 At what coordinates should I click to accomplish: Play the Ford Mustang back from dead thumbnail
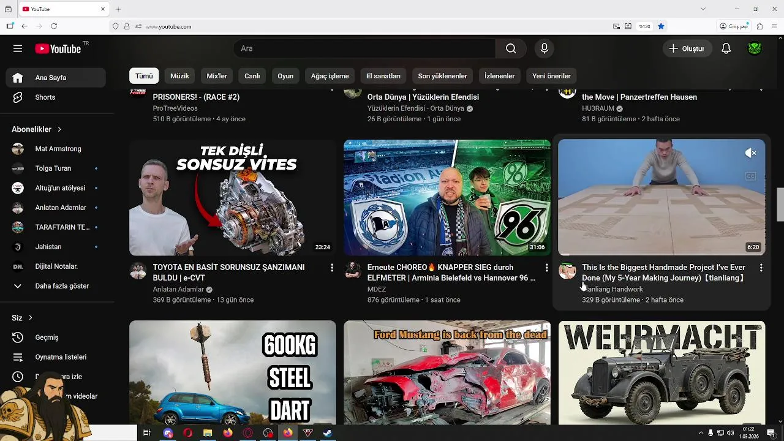447,372
